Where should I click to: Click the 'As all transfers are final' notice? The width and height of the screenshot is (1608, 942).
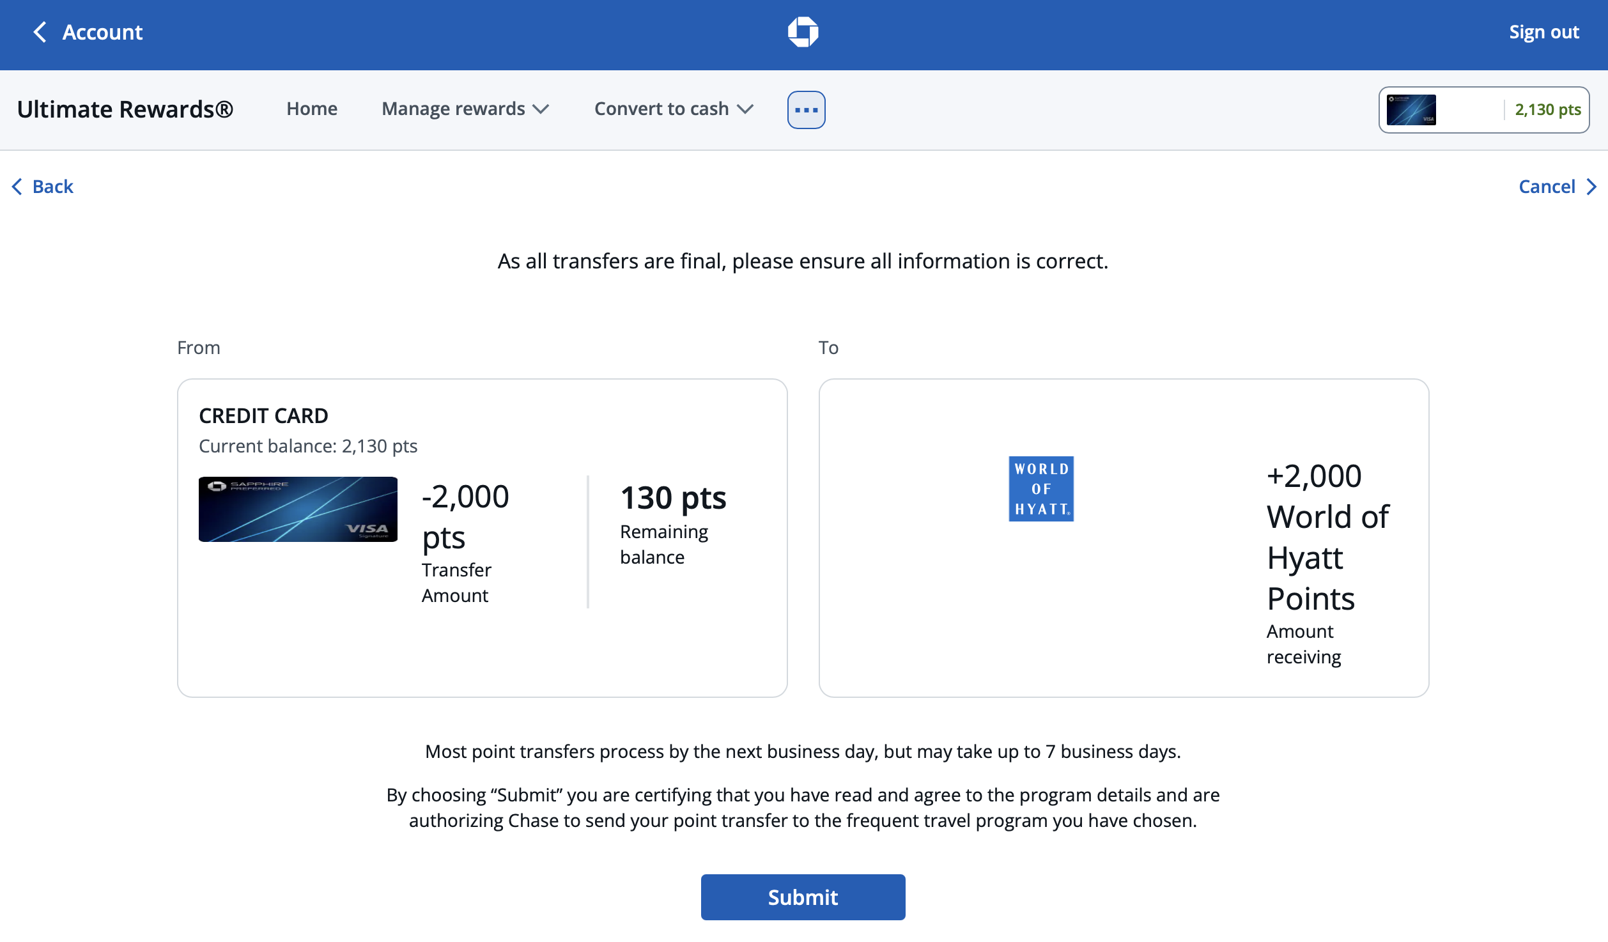[x=803, y=261]
